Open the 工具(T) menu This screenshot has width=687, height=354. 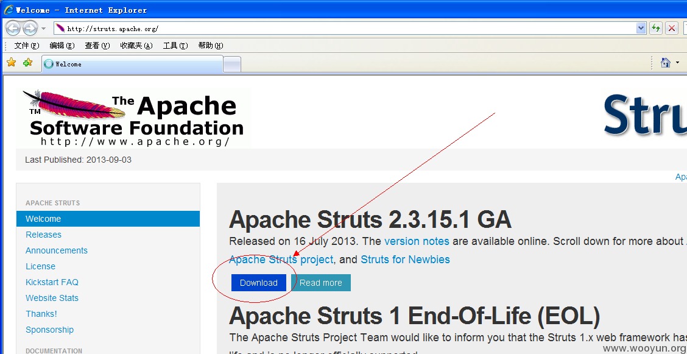[175, 46]
